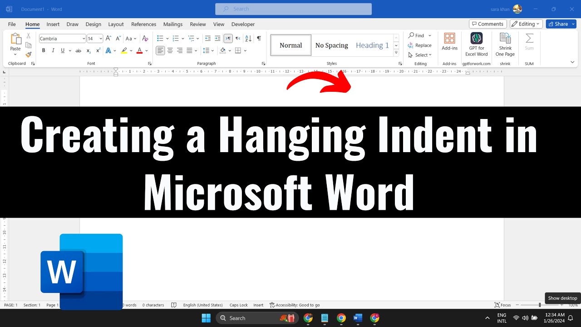Screen dimensions: 581x327
Task: Apply the No Spacing style
Action: point(332,45)
